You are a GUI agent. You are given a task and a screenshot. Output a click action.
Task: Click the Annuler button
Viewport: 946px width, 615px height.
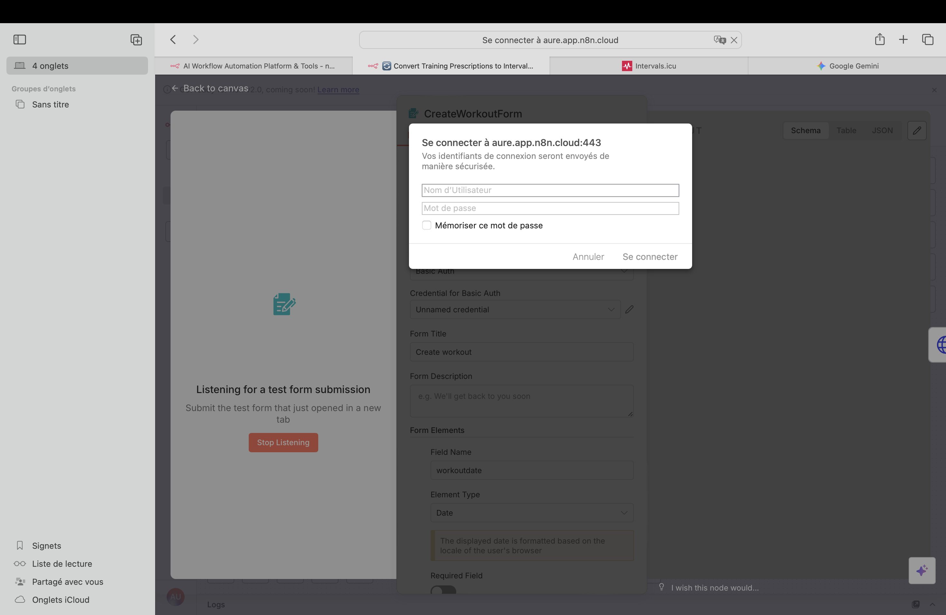coord(588,257)
